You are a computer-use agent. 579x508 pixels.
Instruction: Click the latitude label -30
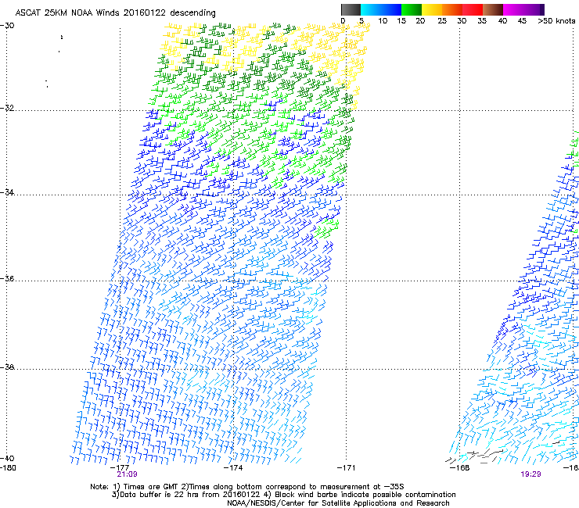[7, 26]
